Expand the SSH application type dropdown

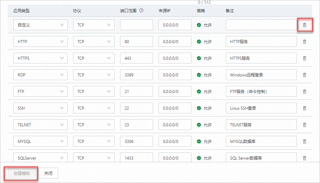point(40,108)
